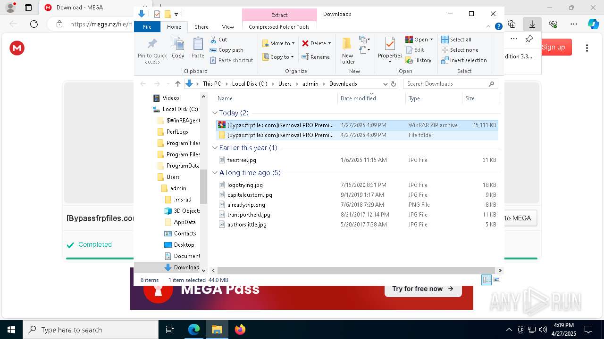Select authorslittle.jpg file
604x339 pixels.
click(247, 225)
